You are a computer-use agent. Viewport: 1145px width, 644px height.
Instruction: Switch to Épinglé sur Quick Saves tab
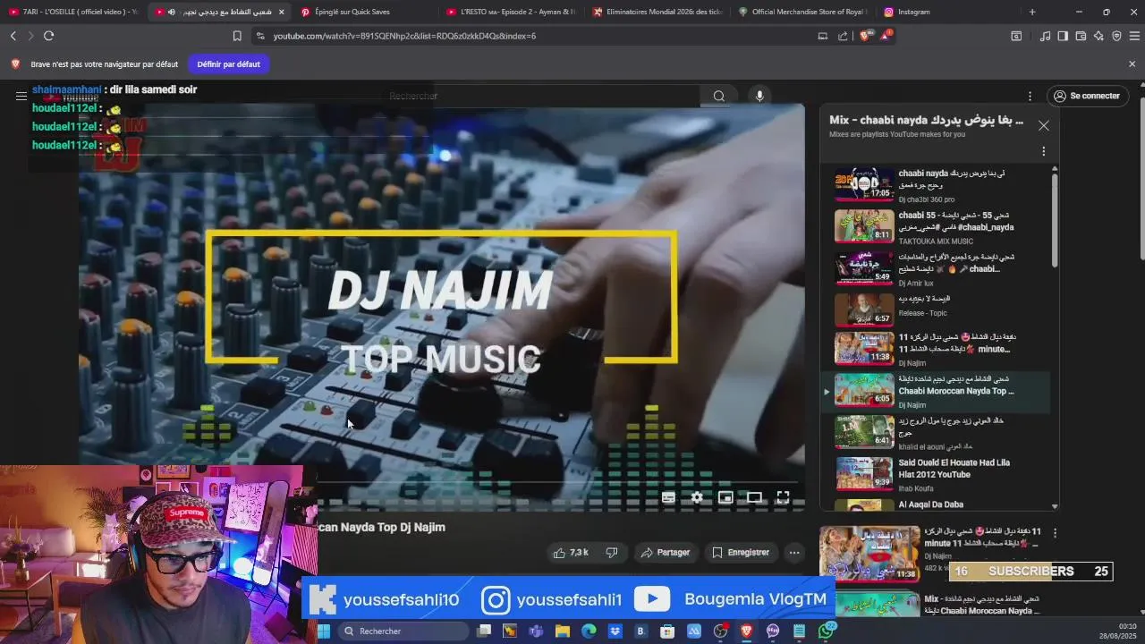pyautogui.click(x=364, y=12)
